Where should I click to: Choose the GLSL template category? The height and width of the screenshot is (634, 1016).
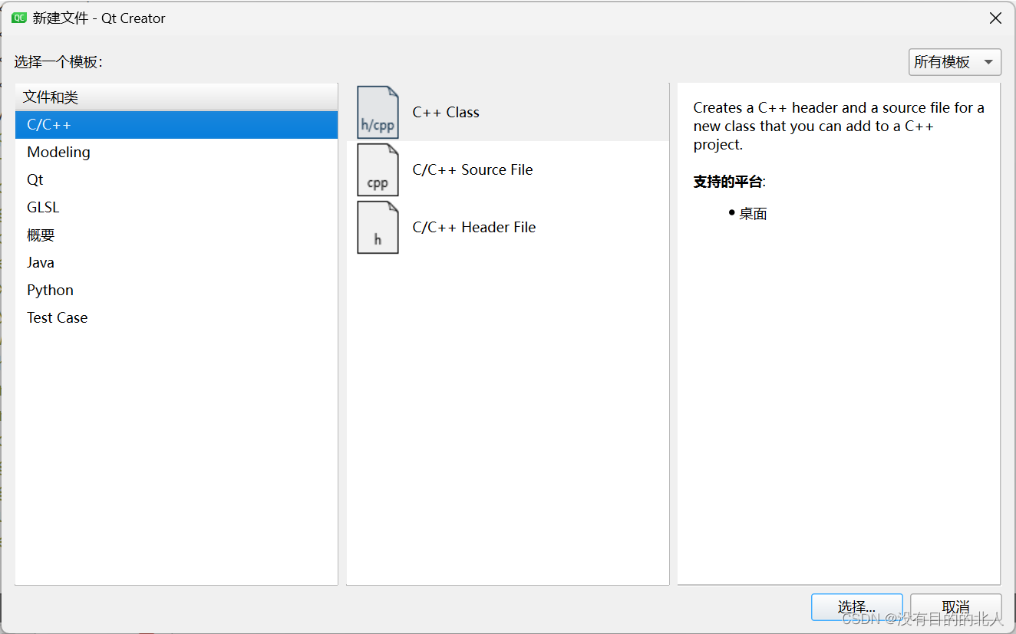click(43, 207)
